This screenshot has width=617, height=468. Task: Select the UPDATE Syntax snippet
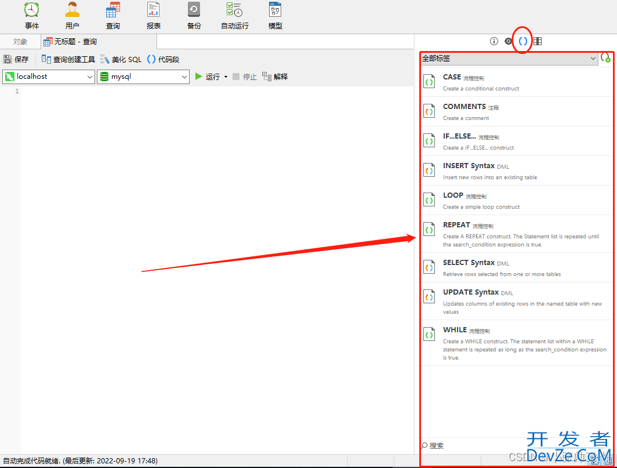pos(517,301)
